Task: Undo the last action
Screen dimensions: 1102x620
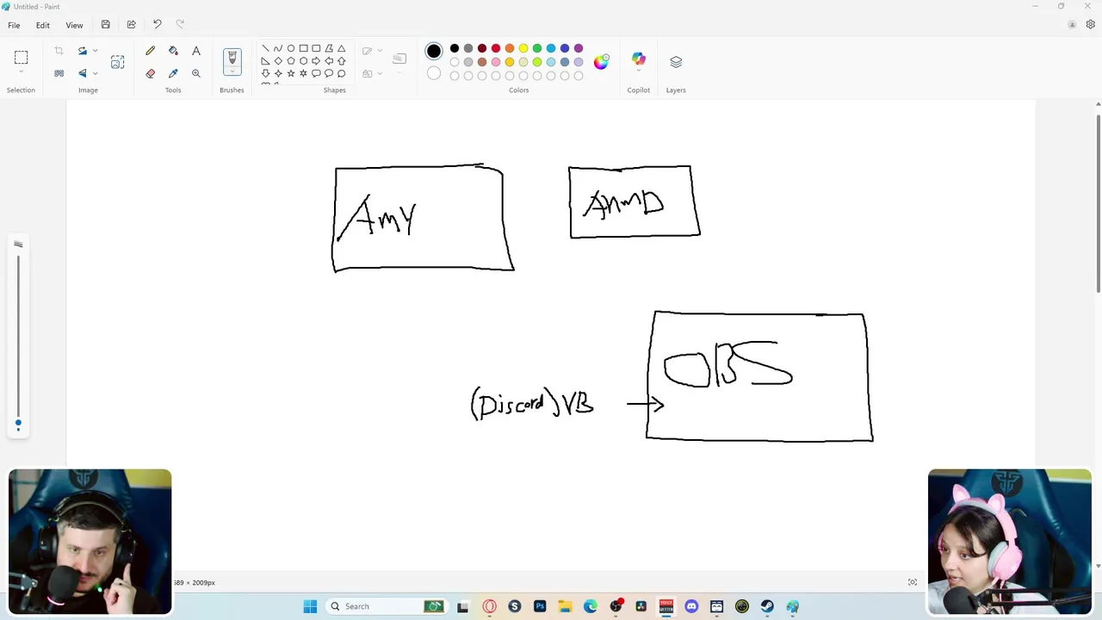Action: point(157,25)
